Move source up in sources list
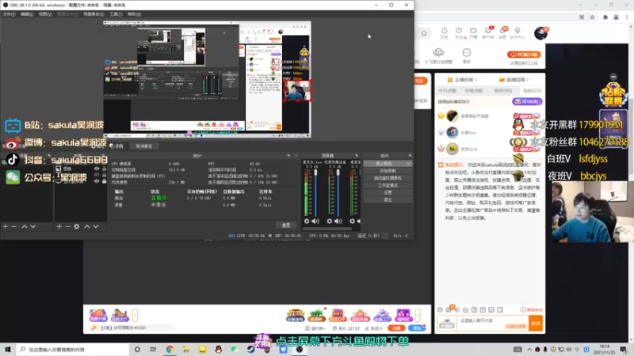 pos(87,227)
